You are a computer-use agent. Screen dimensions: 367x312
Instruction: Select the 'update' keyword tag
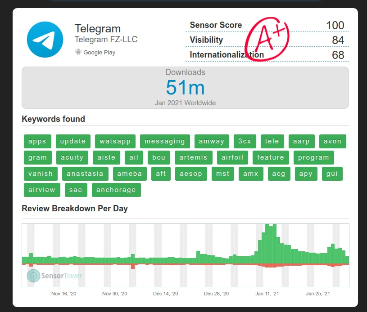coord(73,141)
